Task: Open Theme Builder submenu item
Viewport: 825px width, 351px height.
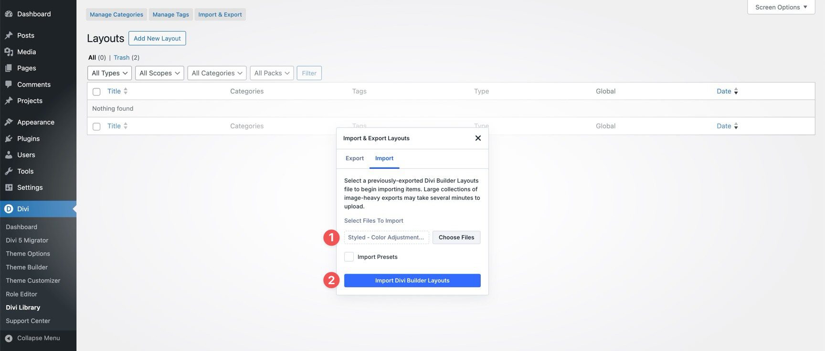Action: click(27, 267)
